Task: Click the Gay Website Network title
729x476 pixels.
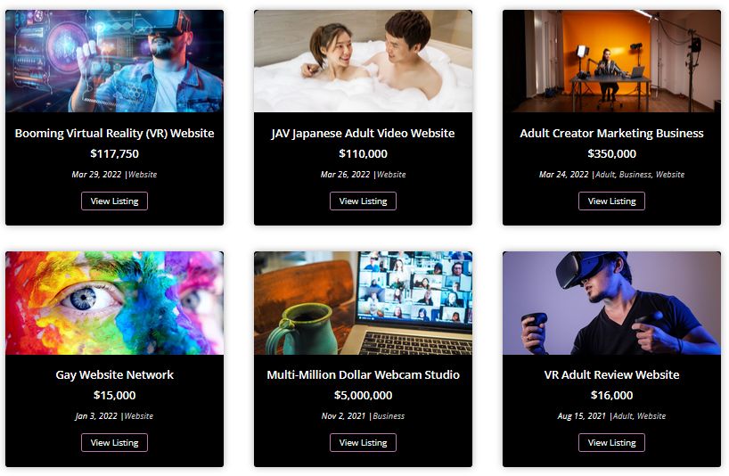Action: (114, 374)
